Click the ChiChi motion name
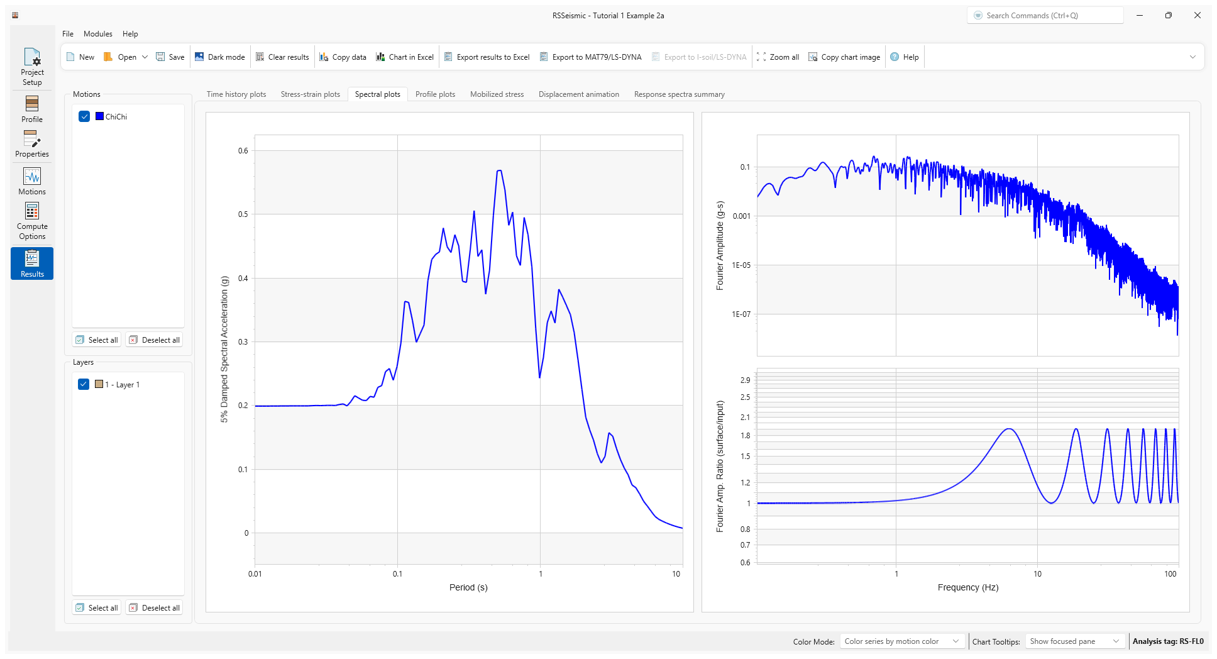The width and height of the screenshot is (1217, 659). (116, 116)
